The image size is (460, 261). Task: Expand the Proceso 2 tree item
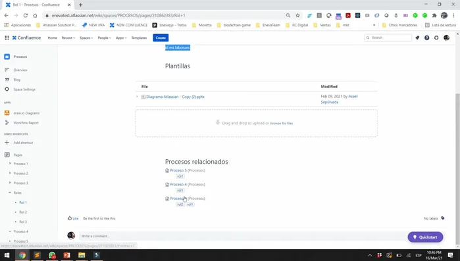(x=10, y=173)
